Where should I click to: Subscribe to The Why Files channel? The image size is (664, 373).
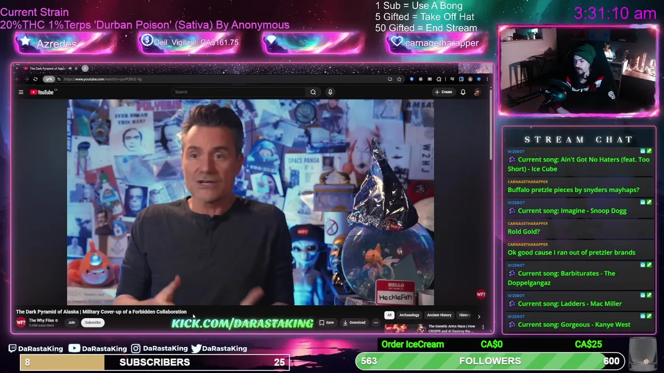click(x=93, y=322)
